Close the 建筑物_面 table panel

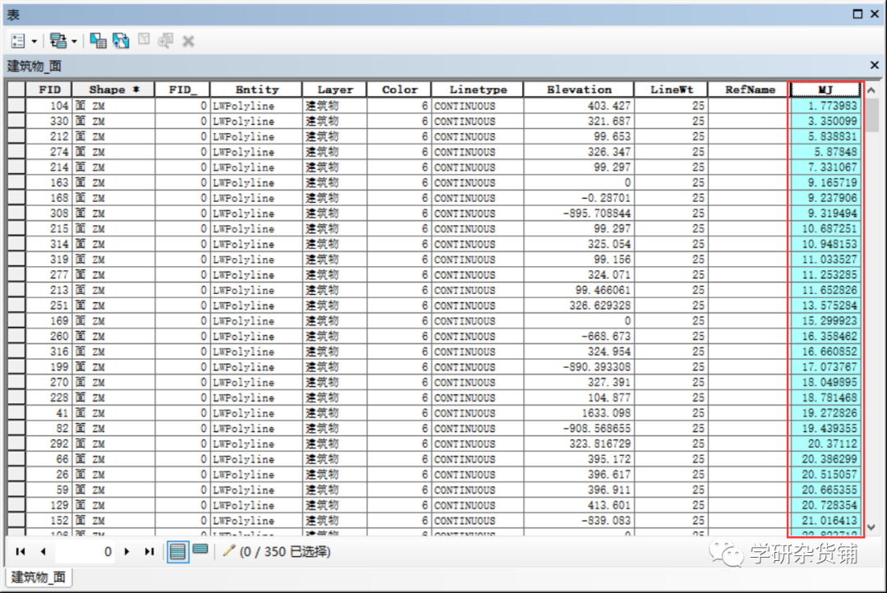(875, 65)
